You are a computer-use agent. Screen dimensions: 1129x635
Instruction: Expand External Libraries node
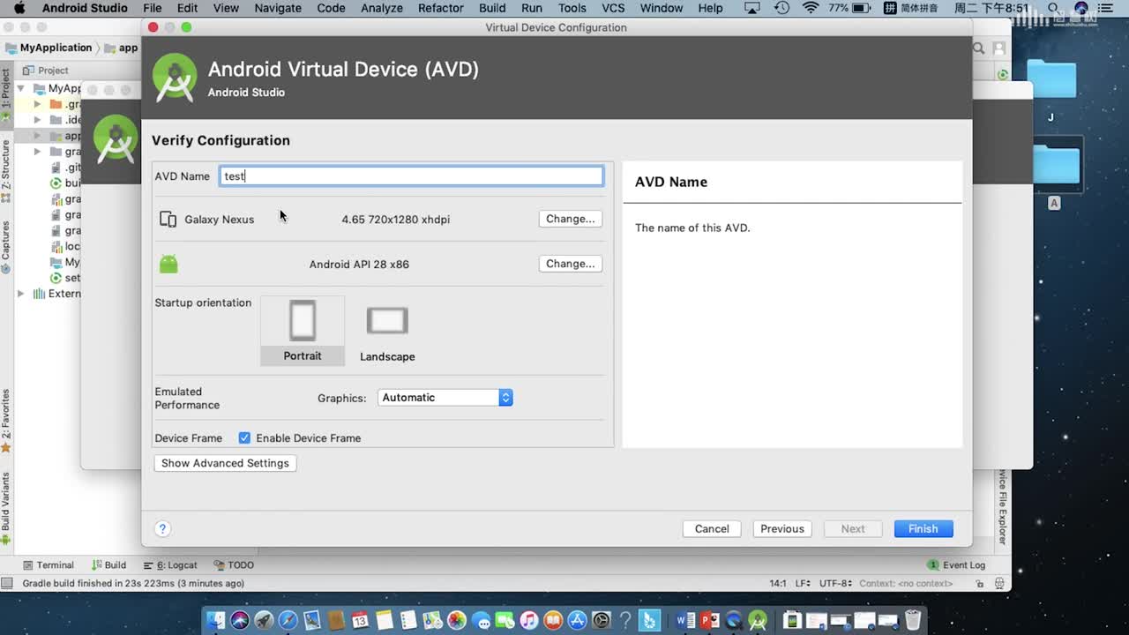(x=21, y=294)
